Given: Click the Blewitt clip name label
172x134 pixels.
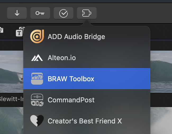Looking at the screenshot, I should tap(11, 100).
